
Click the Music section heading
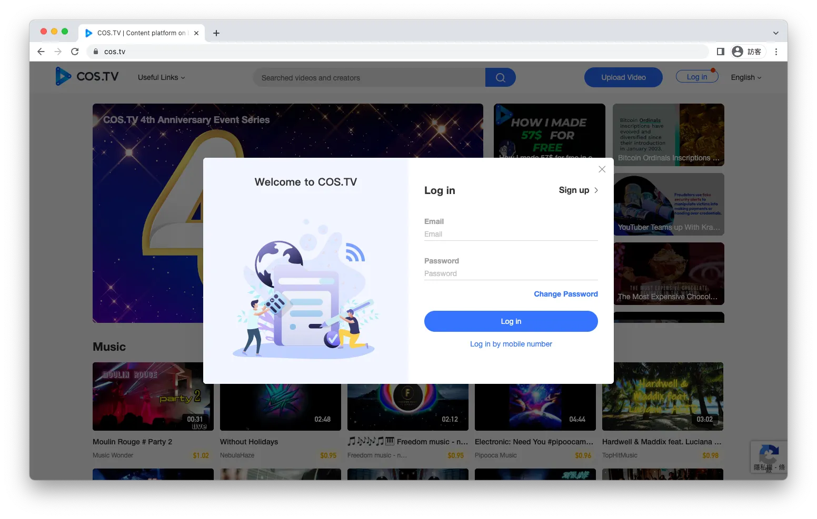pos(109,347)
